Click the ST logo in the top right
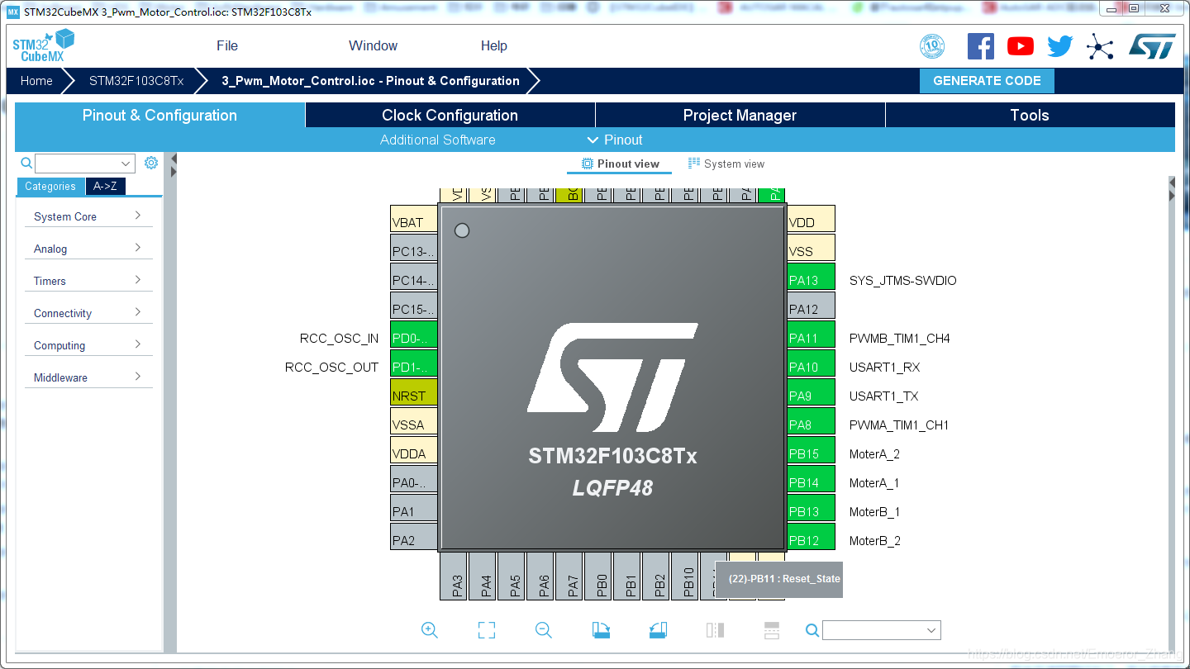The width and height of the screenshot is (1190, 669). click(x=1153, y=45)
